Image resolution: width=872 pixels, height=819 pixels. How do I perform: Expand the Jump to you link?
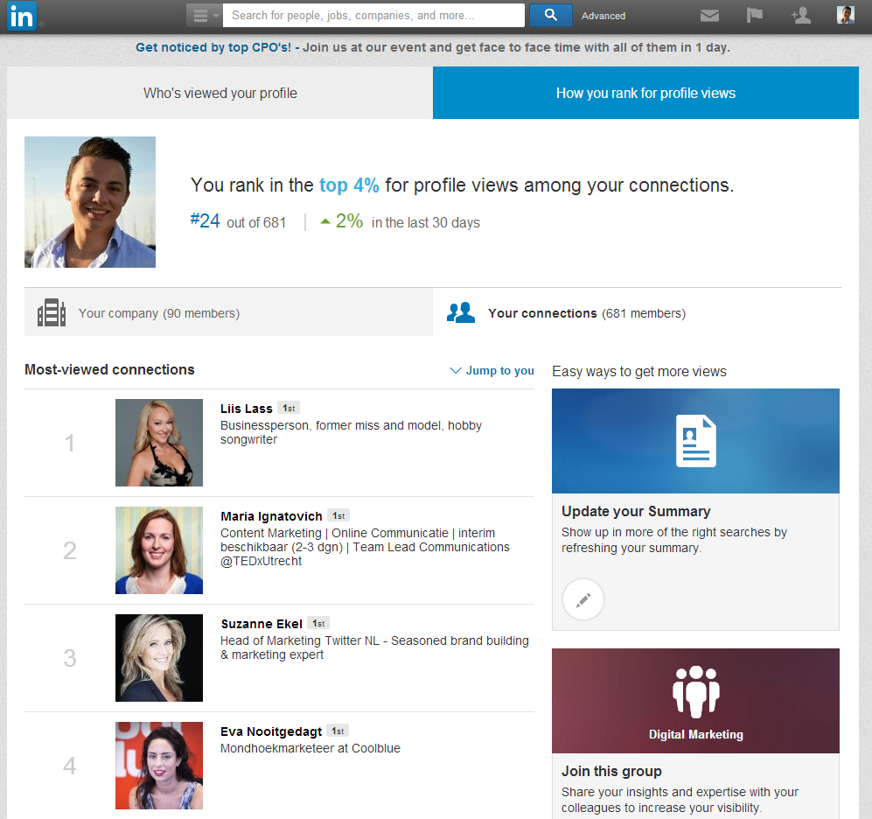pos(492,371)
